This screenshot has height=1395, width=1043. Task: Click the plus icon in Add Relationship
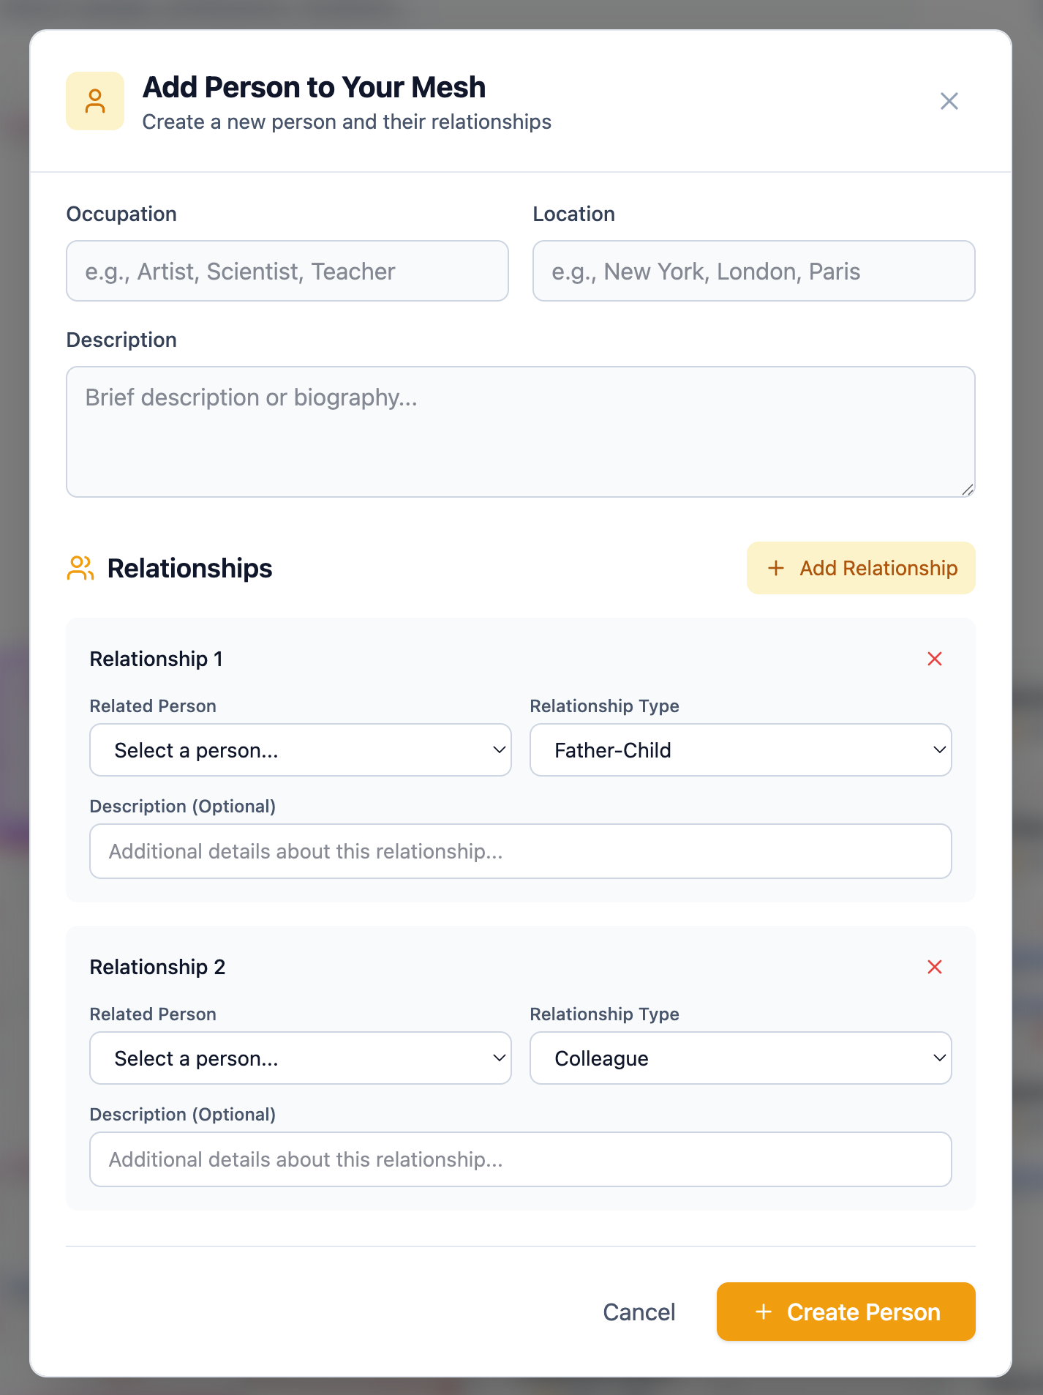click(776, 568)
